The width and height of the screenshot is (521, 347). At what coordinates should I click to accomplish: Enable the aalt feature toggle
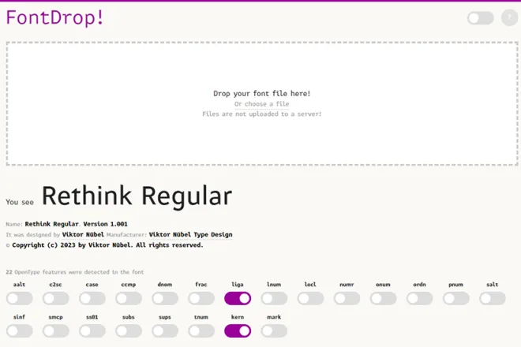tap(19, 298)
